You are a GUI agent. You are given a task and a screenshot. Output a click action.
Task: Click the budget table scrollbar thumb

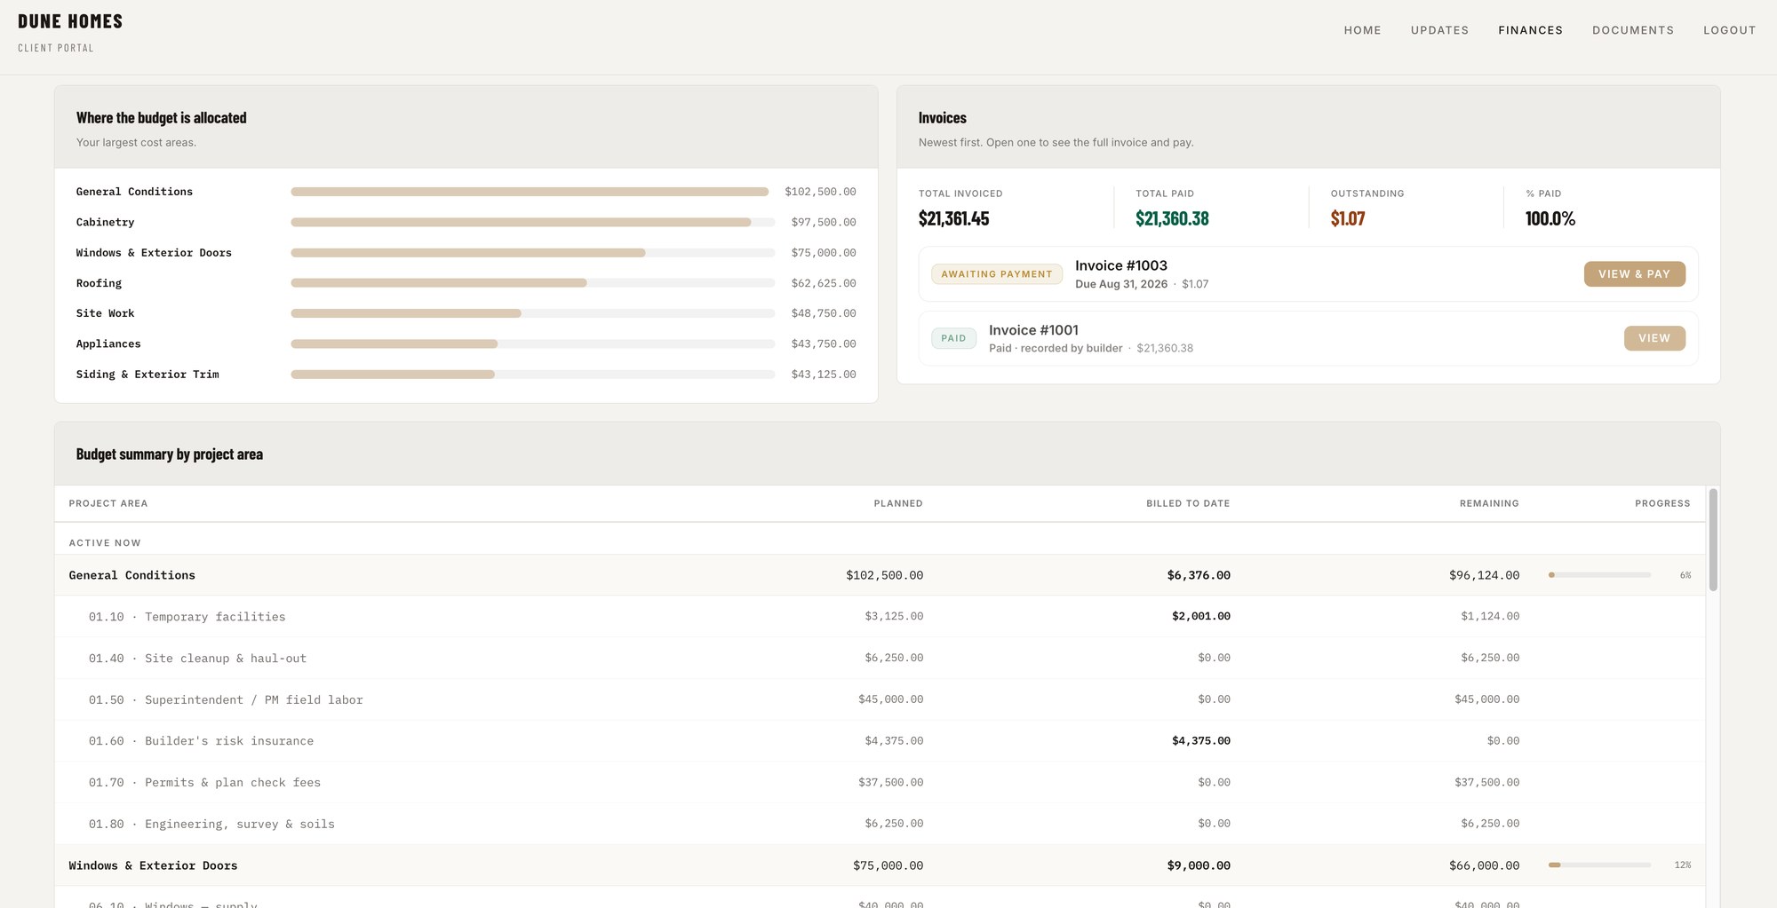(1713, 540)
